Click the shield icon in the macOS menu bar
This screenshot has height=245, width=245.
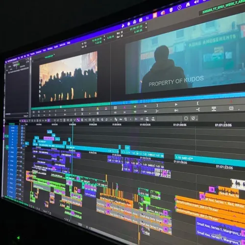tap(171, 10)
